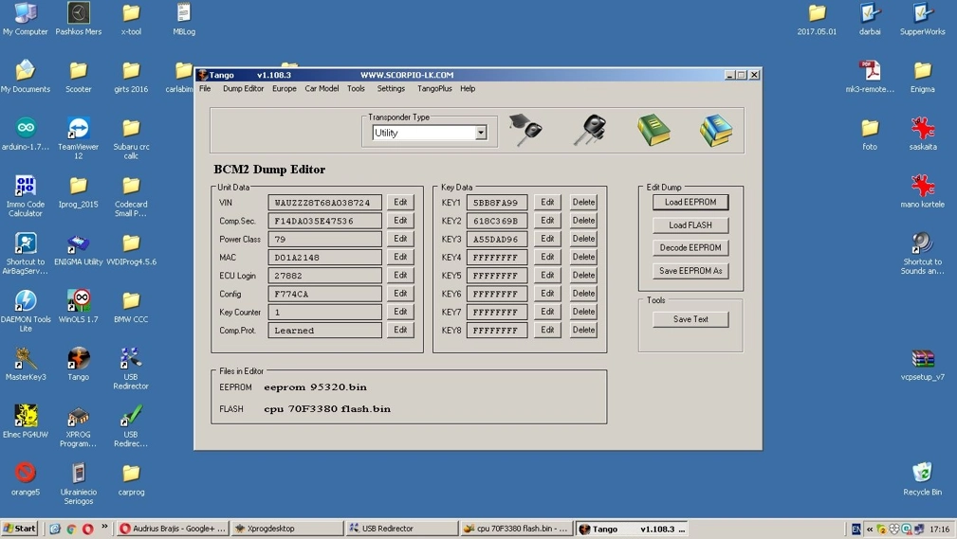
Task: Open the stacked books icon
Action: [x=715, y=130]
